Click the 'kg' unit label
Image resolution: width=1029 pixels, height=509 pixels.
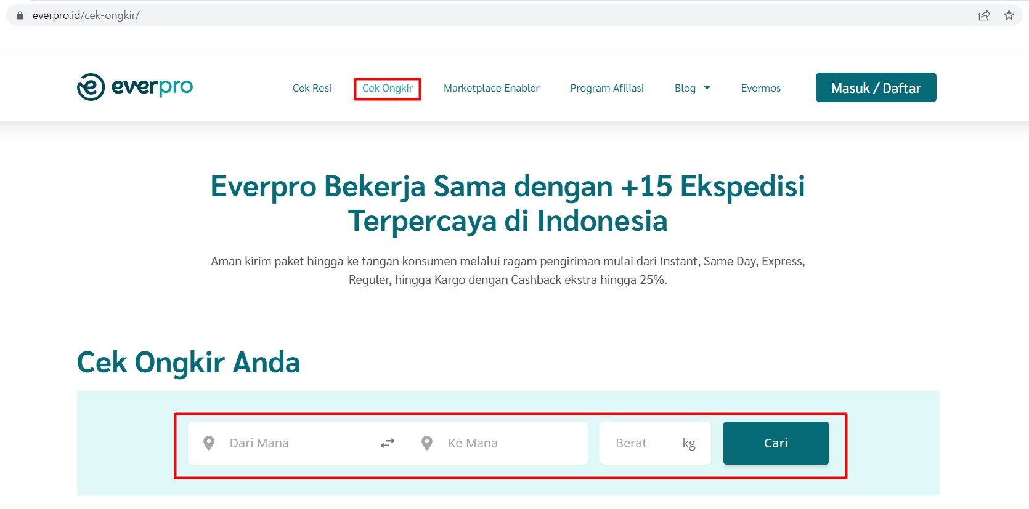point(689,444)
